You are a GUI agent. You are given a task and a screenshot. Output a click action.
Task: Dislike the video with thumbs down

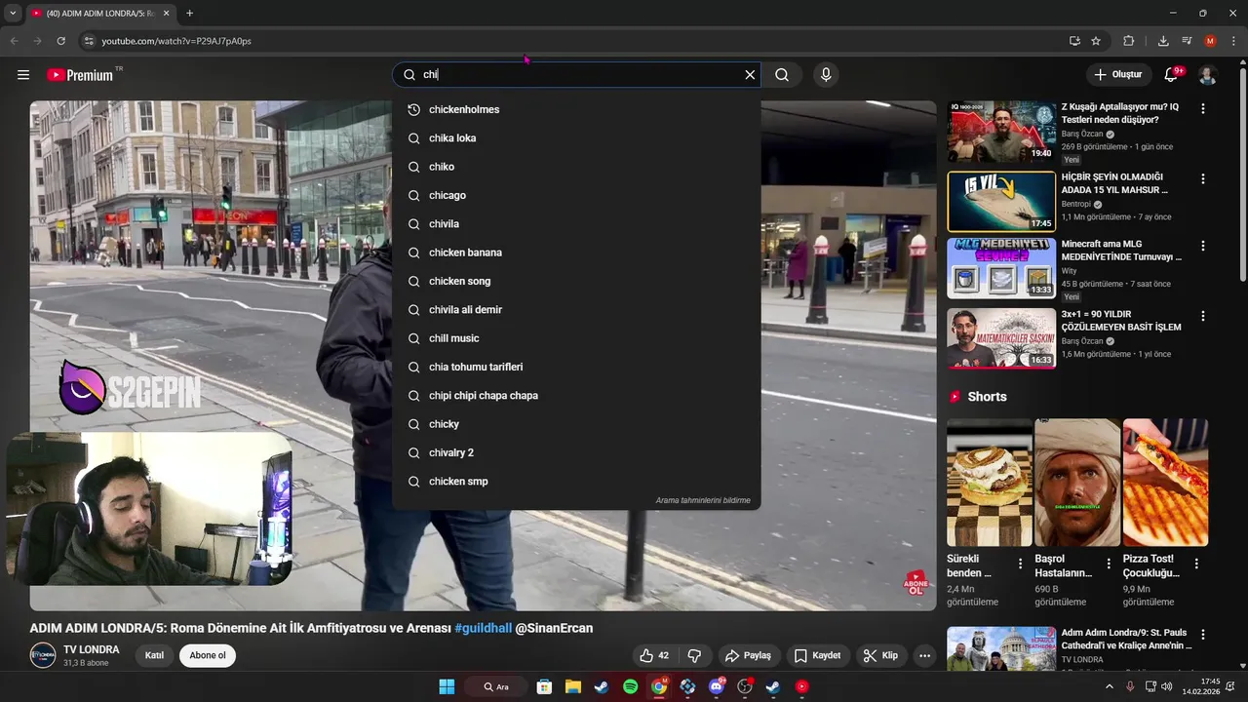[694, 655]
